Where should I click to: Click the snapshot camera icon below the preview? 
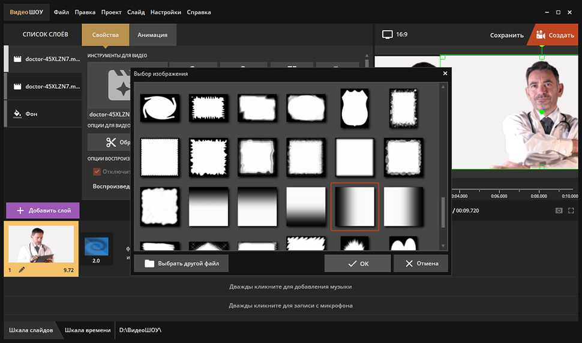[559, 210]
